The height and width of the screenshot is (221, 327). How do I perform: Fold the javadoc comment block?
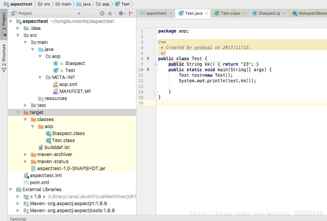(x=156, y=42)
